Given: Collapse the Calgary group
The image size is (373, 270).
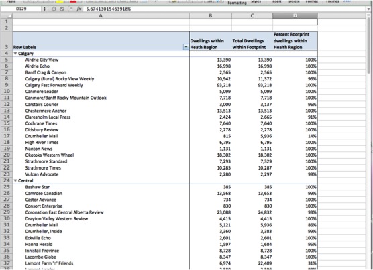Looking at the screenshot, I should click(x=15, y=54).
